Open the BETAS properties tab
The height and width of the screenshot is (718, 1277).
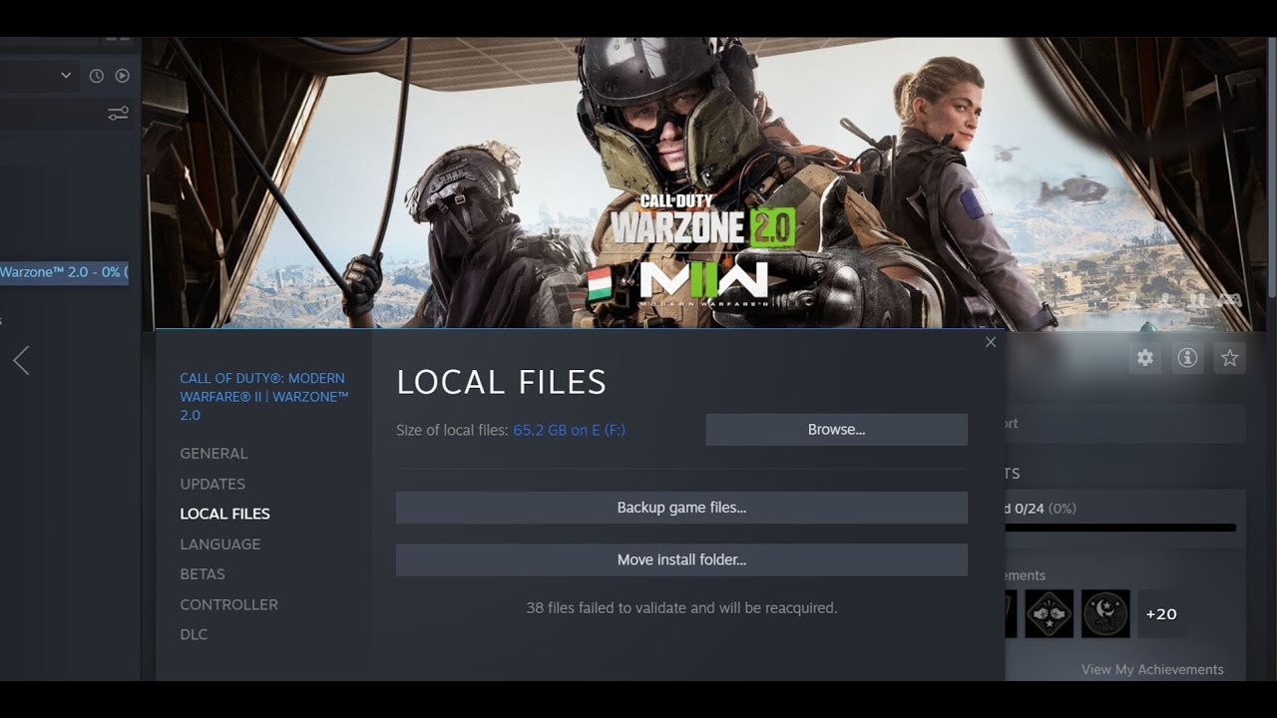click(203, 574)
